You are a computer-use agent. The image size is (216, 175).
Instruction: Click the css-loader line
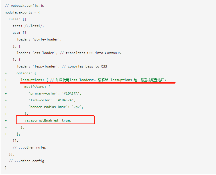click(69, 53)
